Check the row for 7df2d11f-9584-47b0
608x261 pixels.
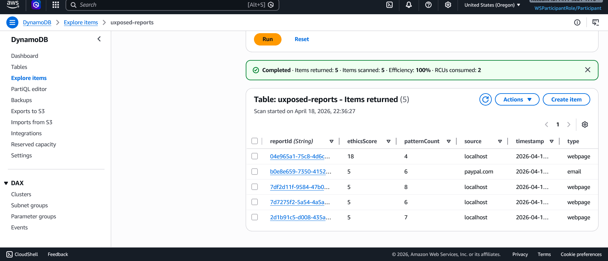(x=255, y=187)
